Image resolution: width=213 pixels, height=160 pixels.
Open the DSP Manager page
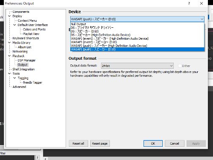point(26,60)
